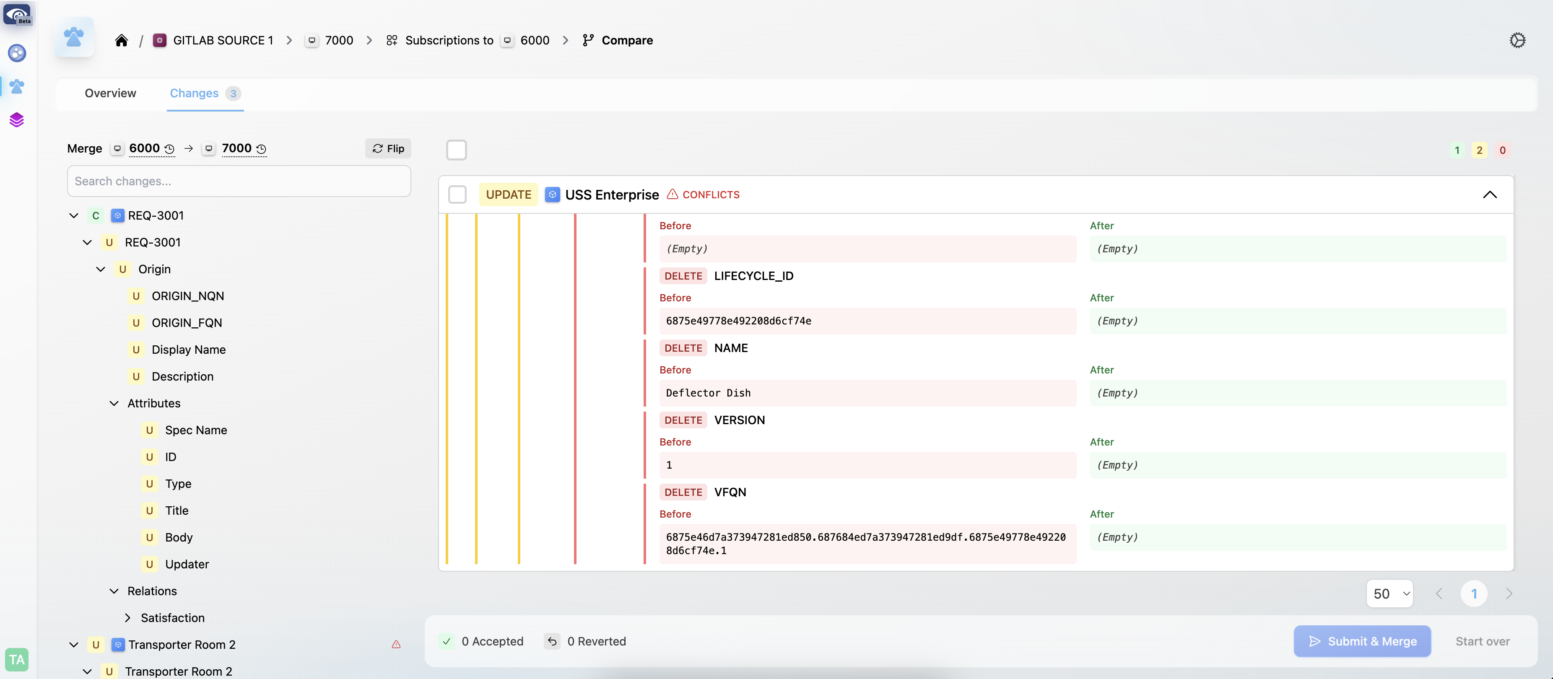Select Description tree item
Image resolution: width=1553 pixels, height=679 pixels.
pyautogui.click(x=183, y=377)
